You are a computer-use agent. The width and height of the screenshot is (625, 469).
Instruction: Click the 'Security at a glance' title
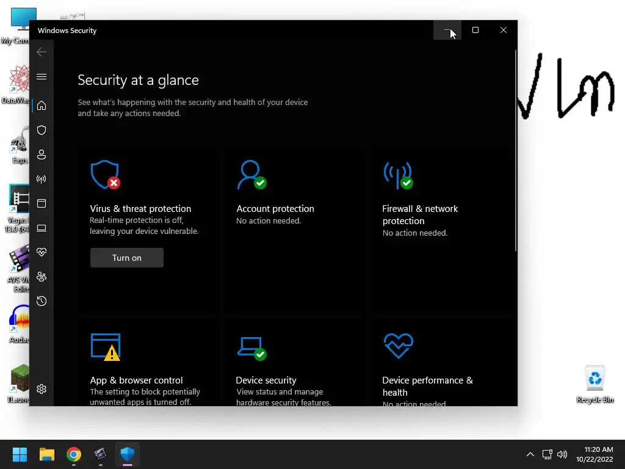tap(138, 80)
